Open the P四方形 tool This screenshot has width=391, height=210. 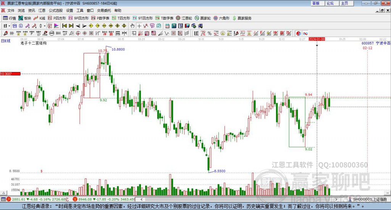point(57,18)
